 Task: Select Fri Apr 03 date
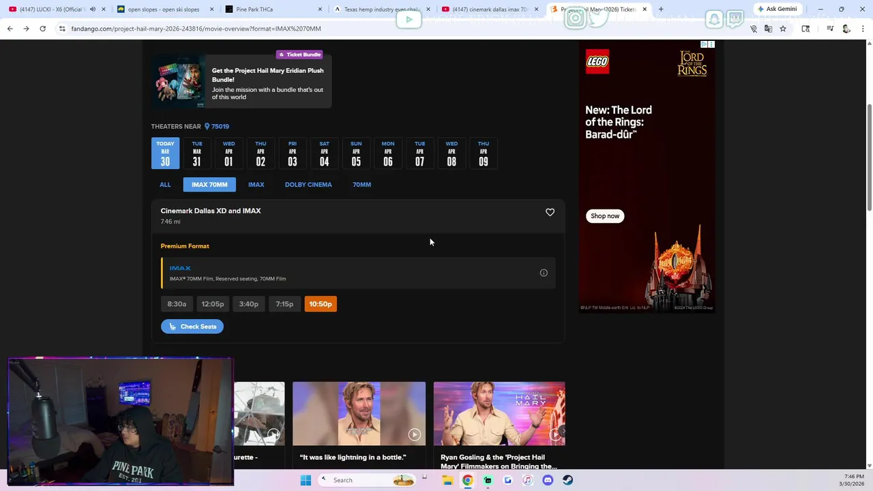(292, 153)
